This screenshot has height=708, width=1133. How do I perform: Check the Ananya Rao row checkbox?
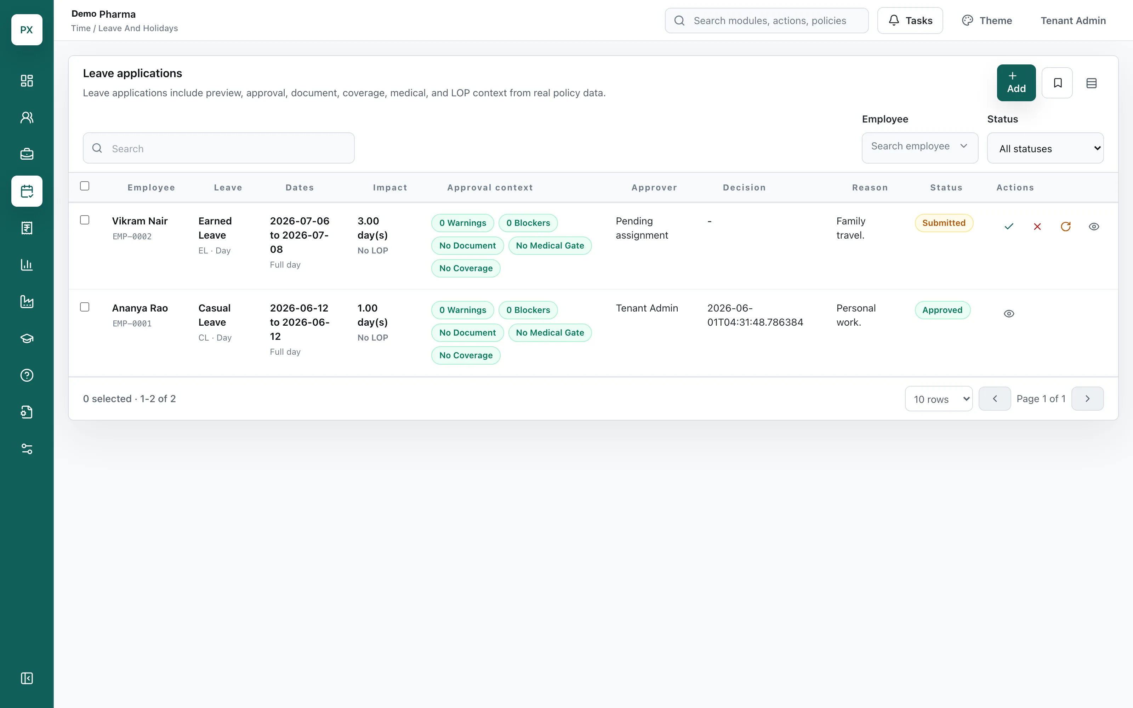tap(85, 307)
